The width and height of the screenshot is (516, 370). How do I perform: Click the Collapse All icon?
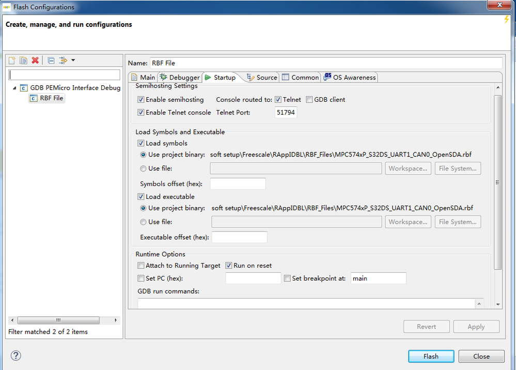(x=51, y=60)
